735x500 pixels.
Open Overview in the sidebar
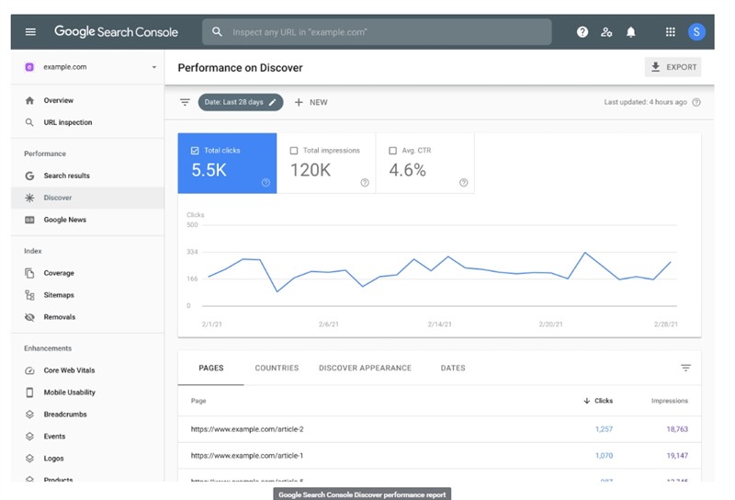(x=87, y=100)
